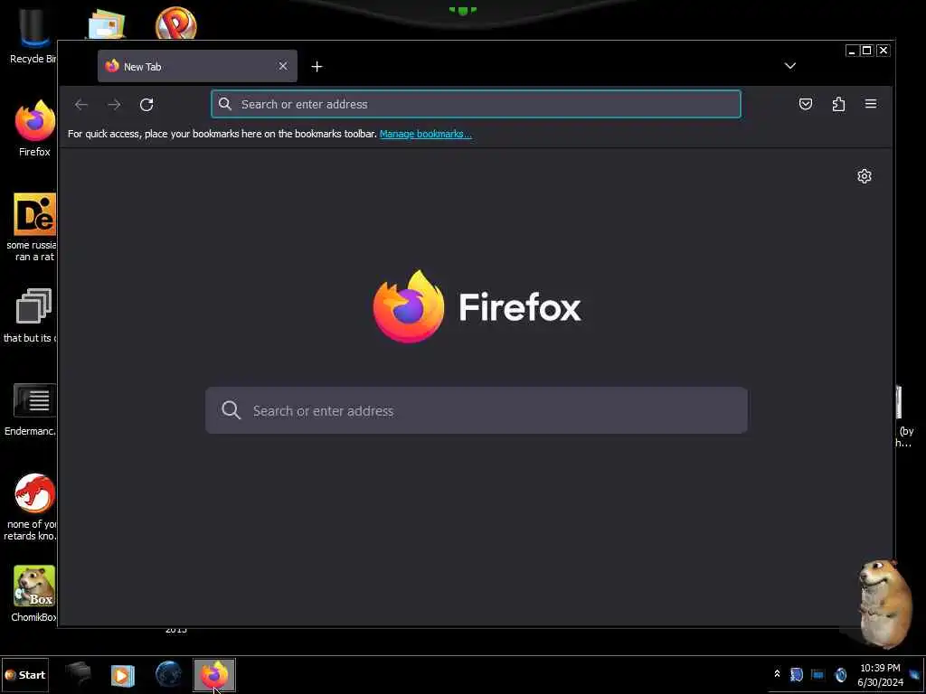Reload the current page
Viewport: 926px width, 694px height.
[146, 105]
